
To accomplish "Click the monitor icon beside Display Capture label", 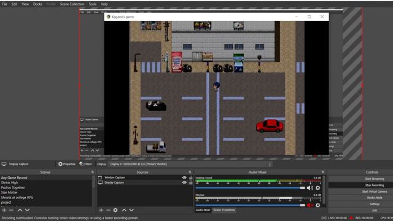I will tap(4, 164).
